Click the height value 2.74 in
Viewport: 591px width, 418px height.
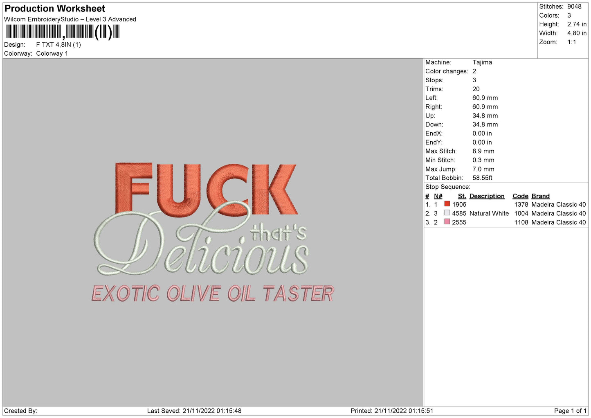tap(577, 25)
